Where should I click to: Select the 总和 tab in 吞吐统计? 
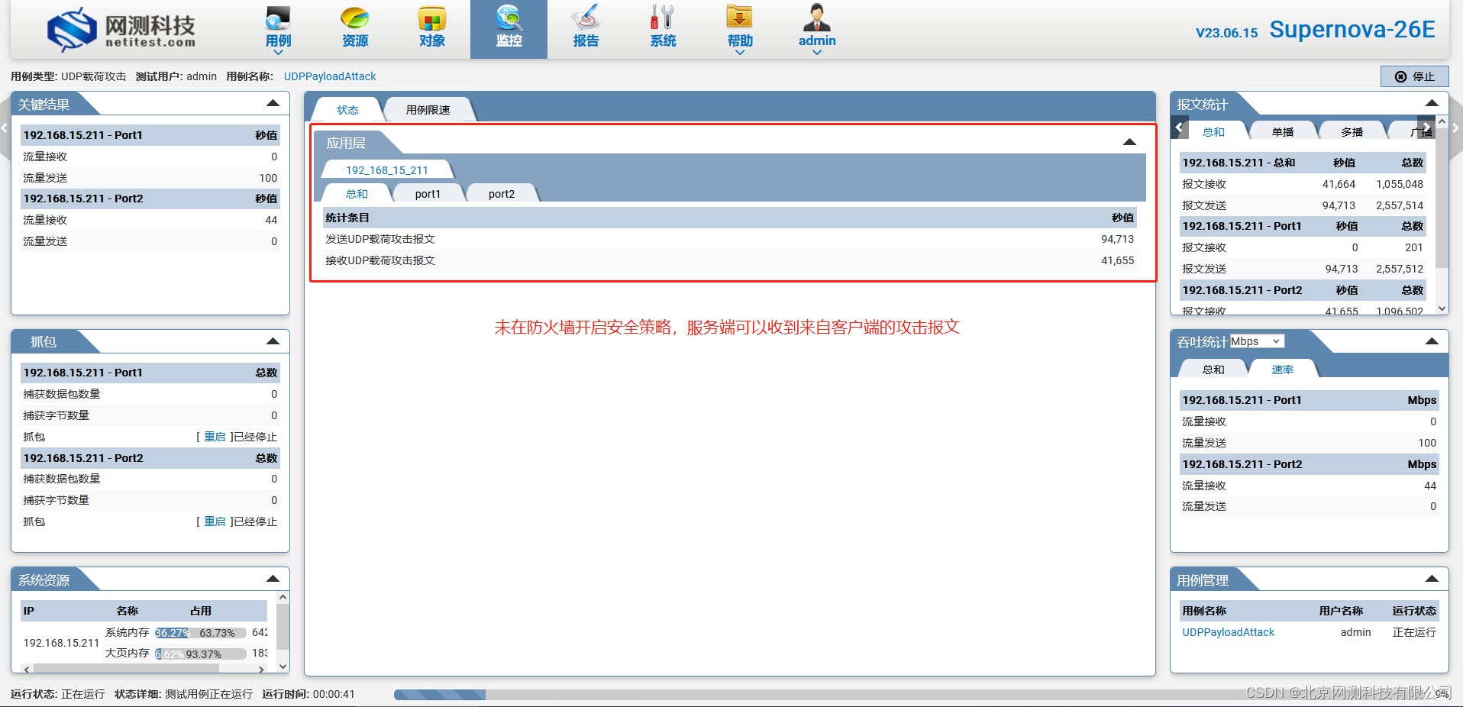[1213, 370]
